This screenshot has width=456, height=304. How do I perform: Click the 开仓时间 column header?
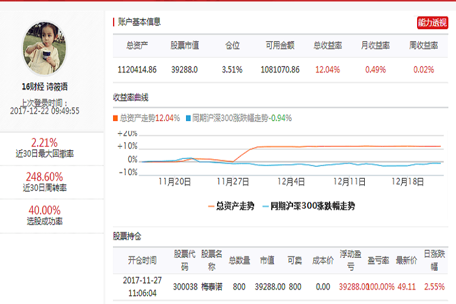pos(142,260)
